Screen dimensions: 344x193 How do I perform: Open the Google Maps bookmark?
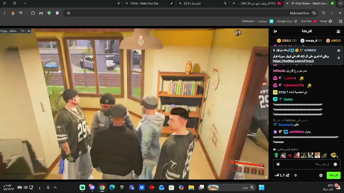[287, 21]
